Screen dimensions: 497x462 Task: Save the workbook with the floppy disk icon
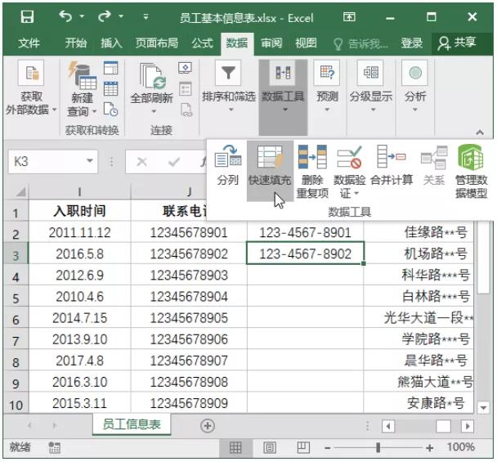pos(27,16)
